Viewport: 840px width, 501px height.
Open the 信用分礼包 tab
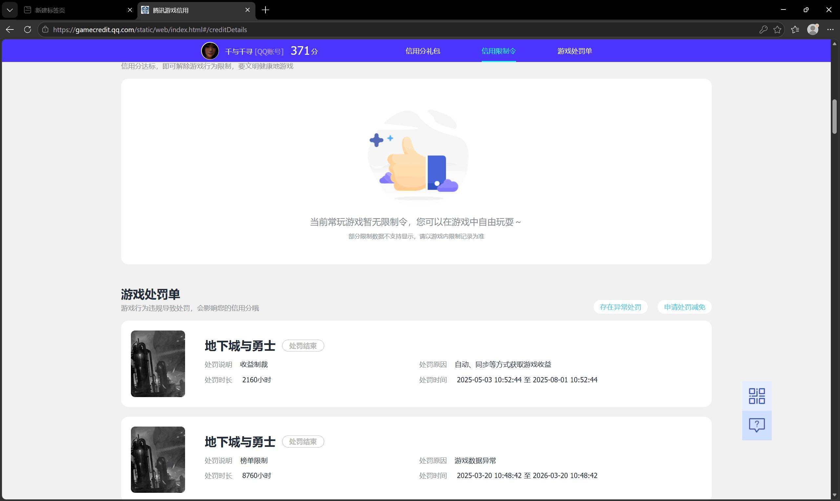pyautogui.click(x=423, y=51)
